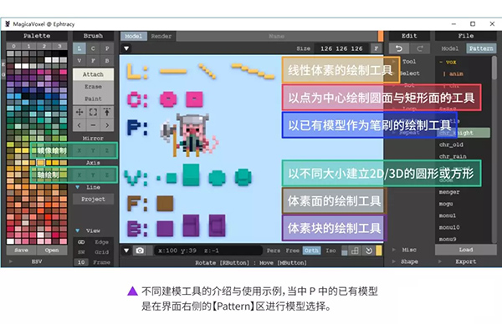Collapse the Line section
Screen dimensions: 502x324
[x=78, y=187]
